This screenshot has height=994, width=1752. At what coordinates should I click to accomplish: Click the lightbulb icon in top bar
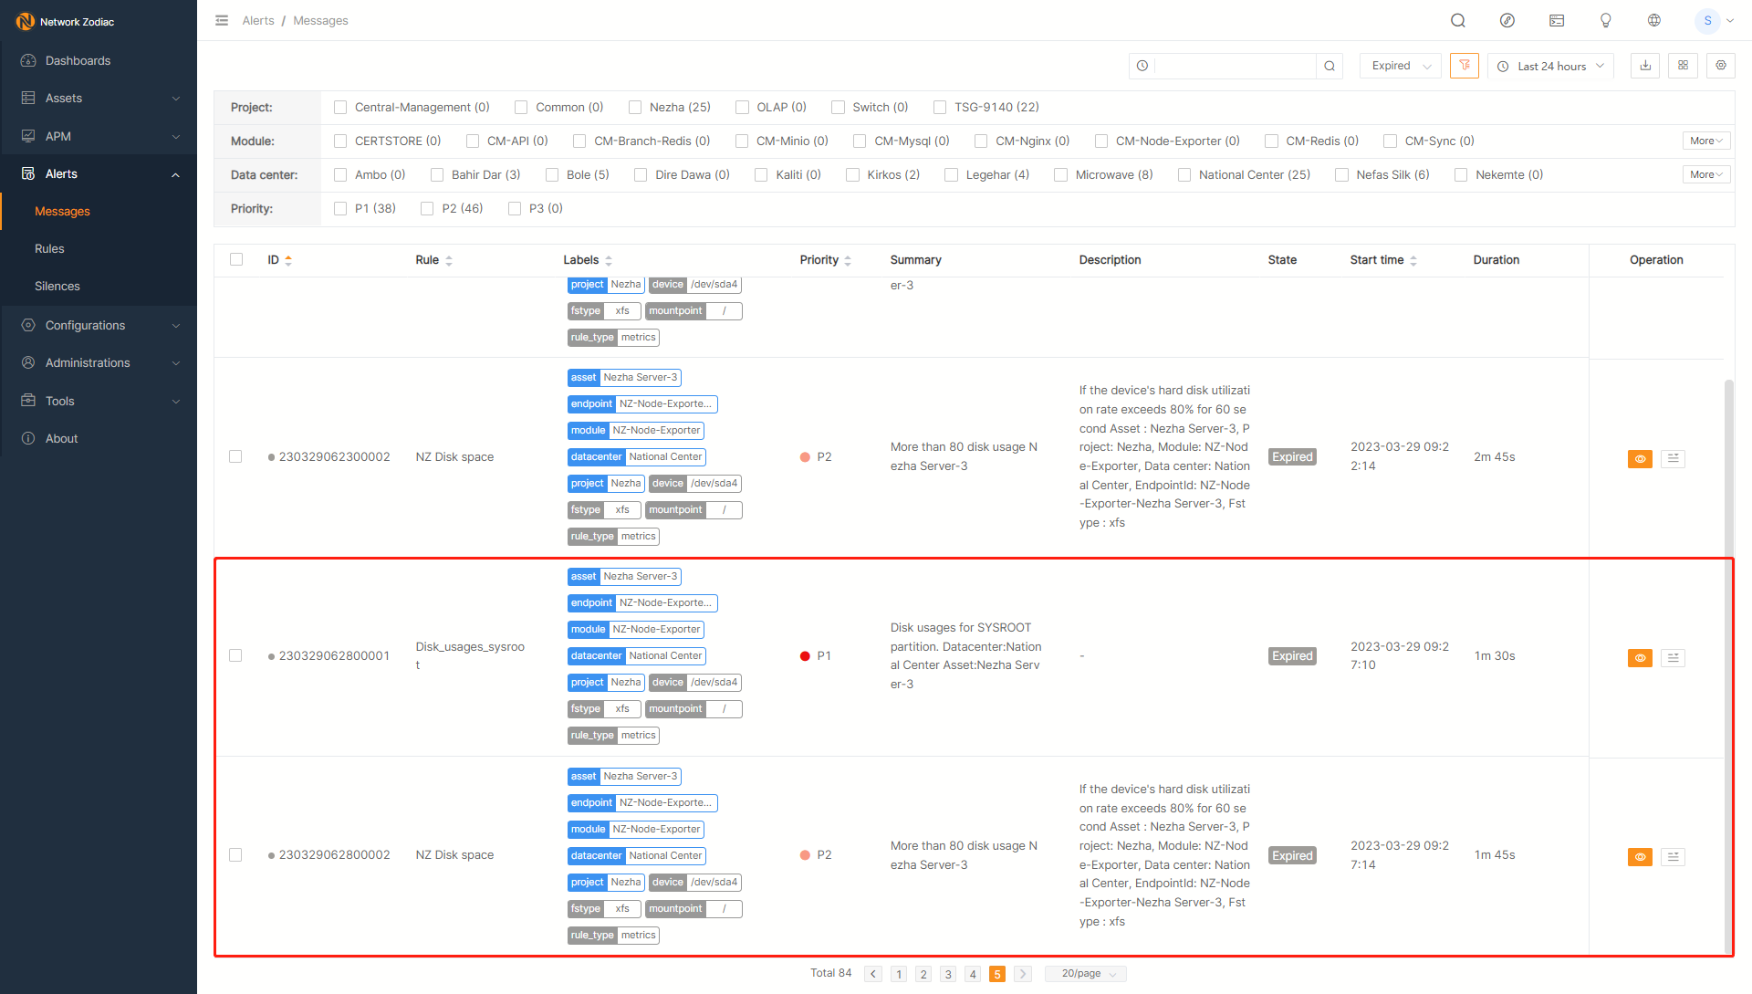[1606, 20]
